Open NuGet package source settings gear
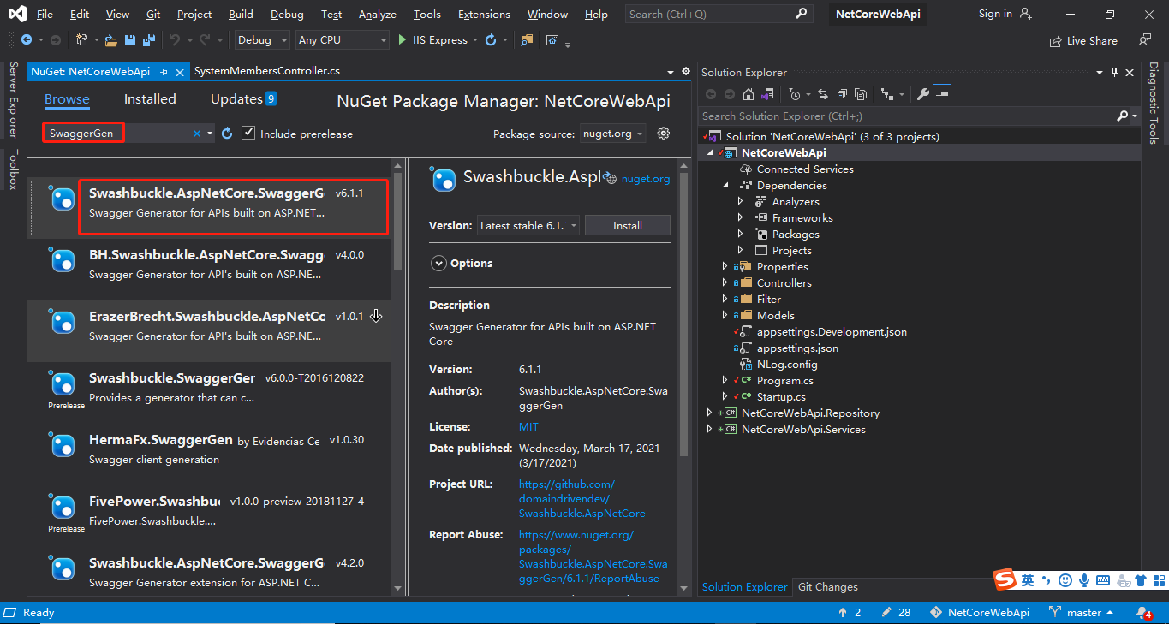The width and height of the screenshot is (1169, 624). click(663, 134)
